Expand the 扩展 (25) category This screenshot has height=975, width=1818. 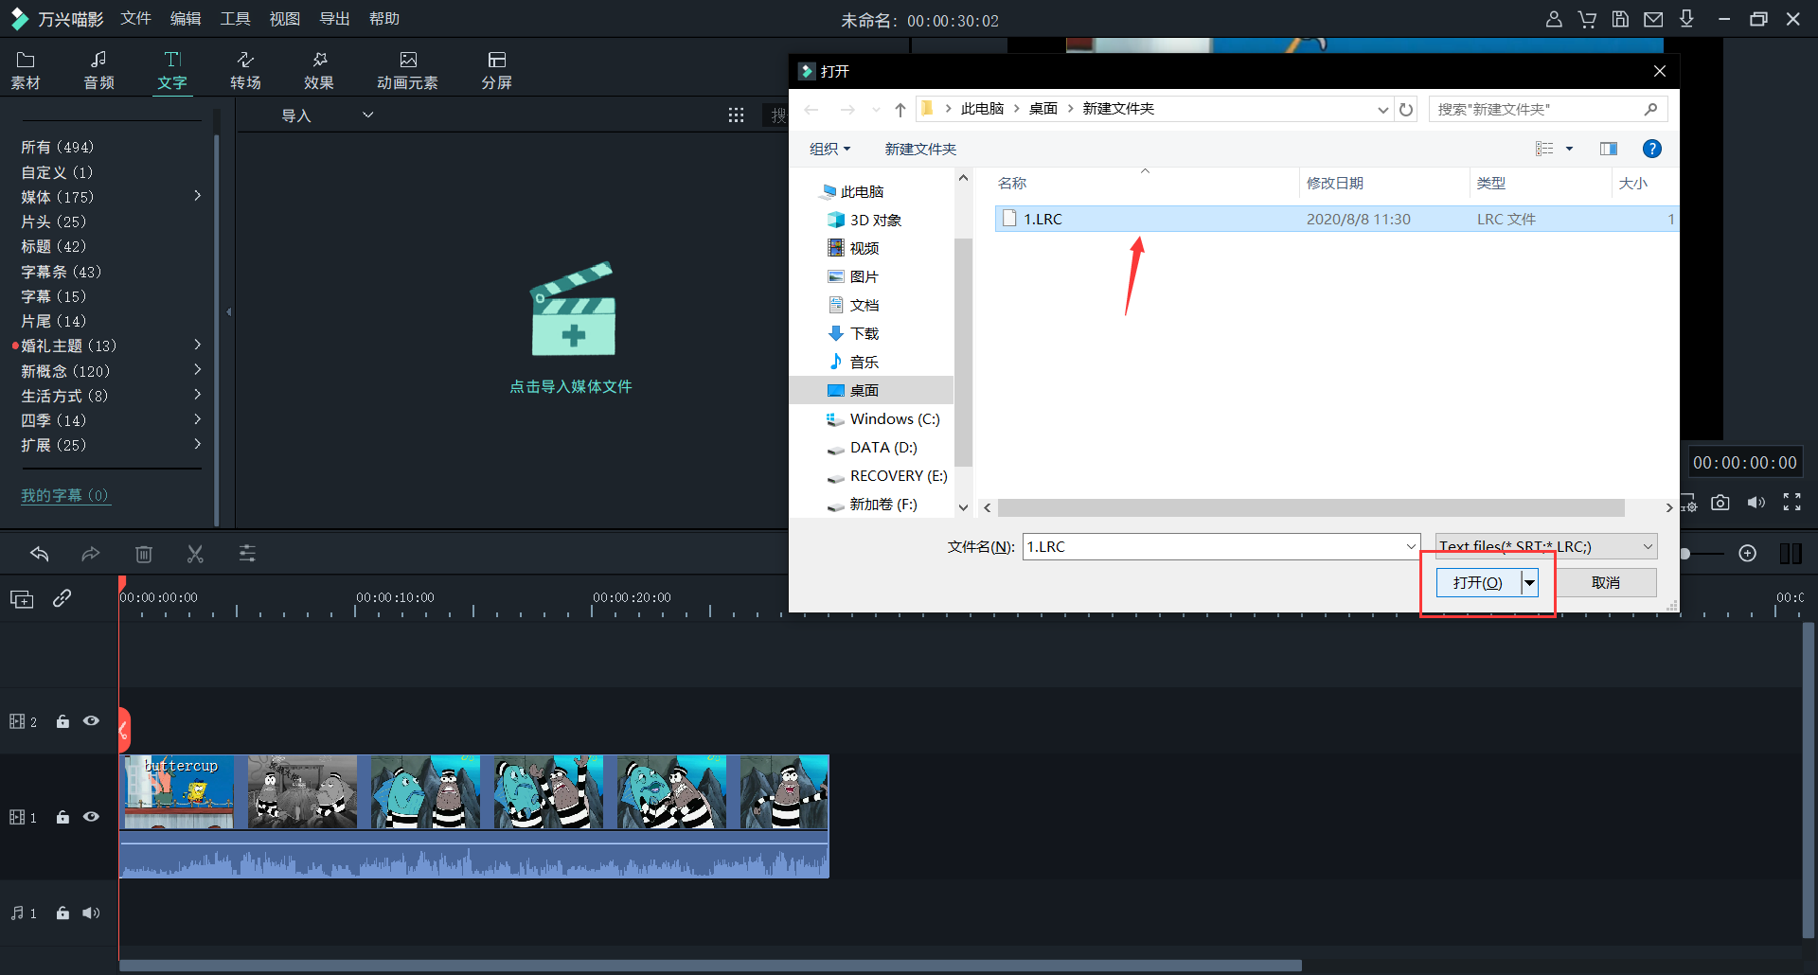click(197, 444)
